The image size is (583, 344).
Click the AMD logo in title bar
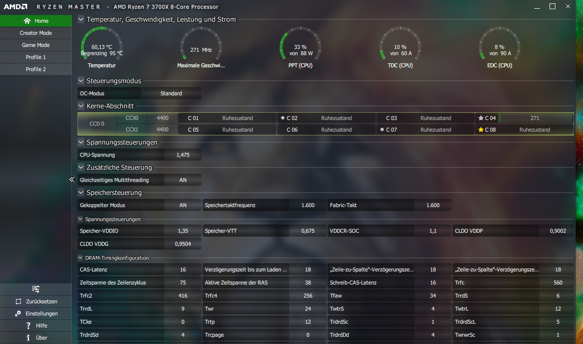16,7
